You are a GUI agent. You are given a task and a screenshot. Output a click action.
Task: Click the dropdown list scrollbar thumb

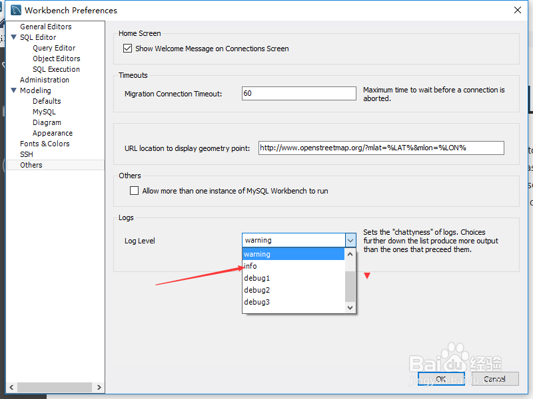(350, 287)
